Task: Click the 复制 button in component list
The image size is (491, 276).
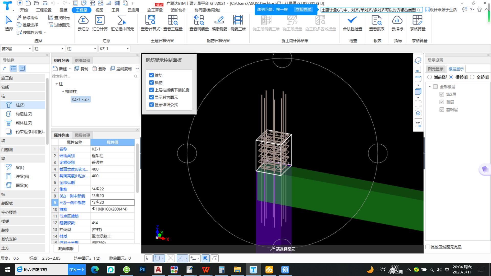Action: click(81, 69)
